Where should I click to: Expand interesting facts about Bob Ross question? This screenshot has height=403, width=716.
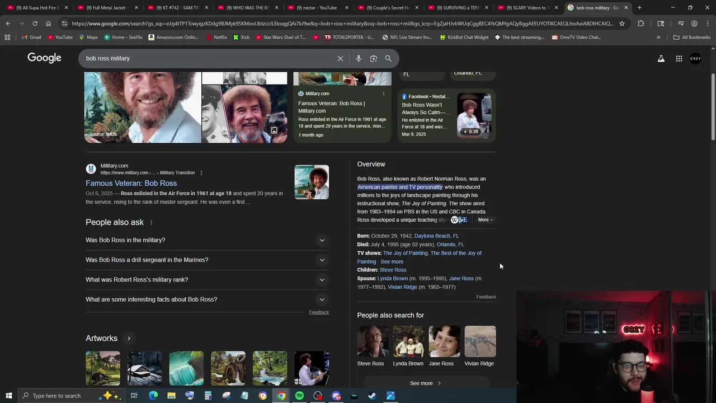pyautogui.click(x=207, y=299)
